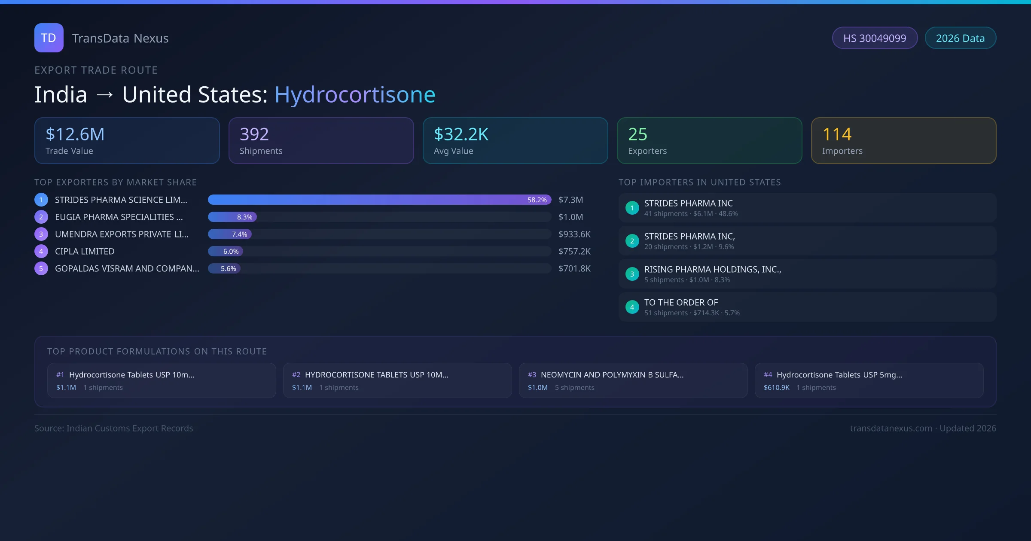Click the 58.2% market share bar
Screen dimensions: 1031x541
point(379,200)
